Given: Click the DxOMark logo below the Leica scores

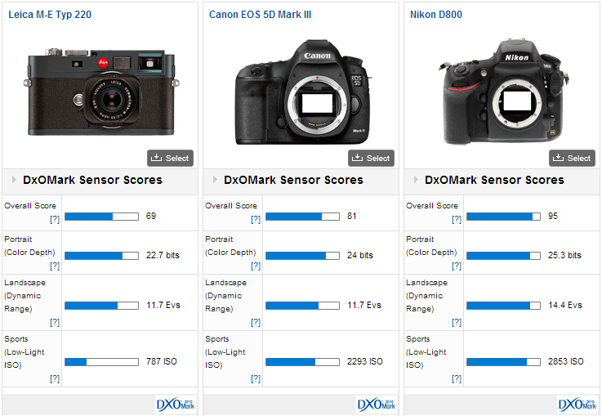Looking at the screenshot, I should [x=176, y=405].
